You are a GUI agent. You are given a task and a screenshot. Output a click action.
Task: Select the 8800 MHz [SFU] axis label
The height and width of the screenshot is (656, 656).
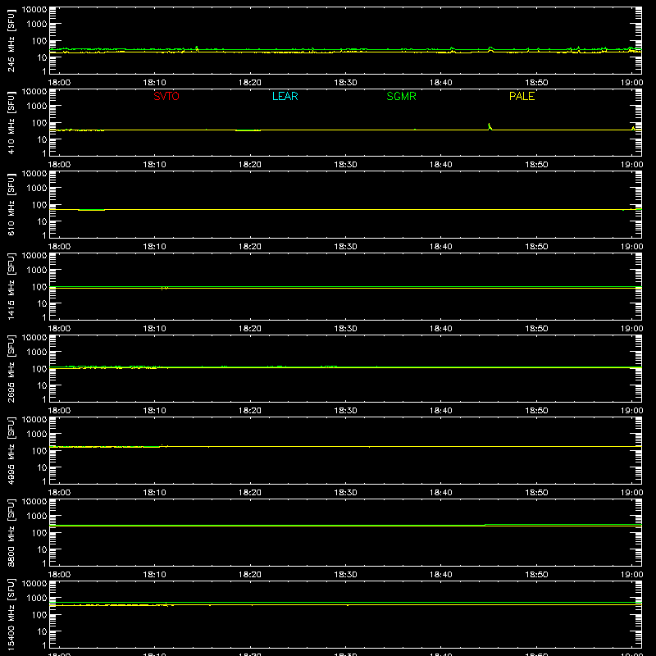pos(11,533)
